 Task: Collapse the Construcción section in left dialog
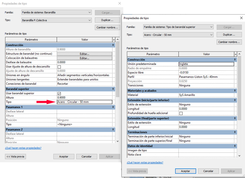[113, 45]
